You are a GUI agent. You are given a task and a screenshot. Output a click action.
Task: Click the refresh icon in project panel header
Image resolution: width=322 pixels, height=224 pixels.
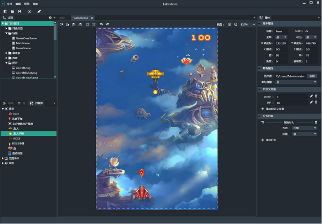(50, 18)
